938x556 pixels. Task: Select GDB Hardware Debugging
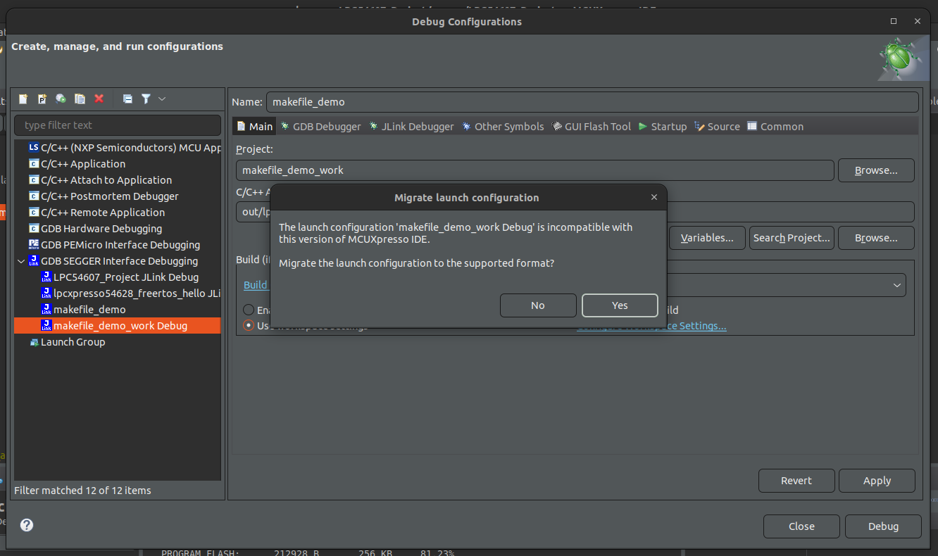(x=96, y=229)
